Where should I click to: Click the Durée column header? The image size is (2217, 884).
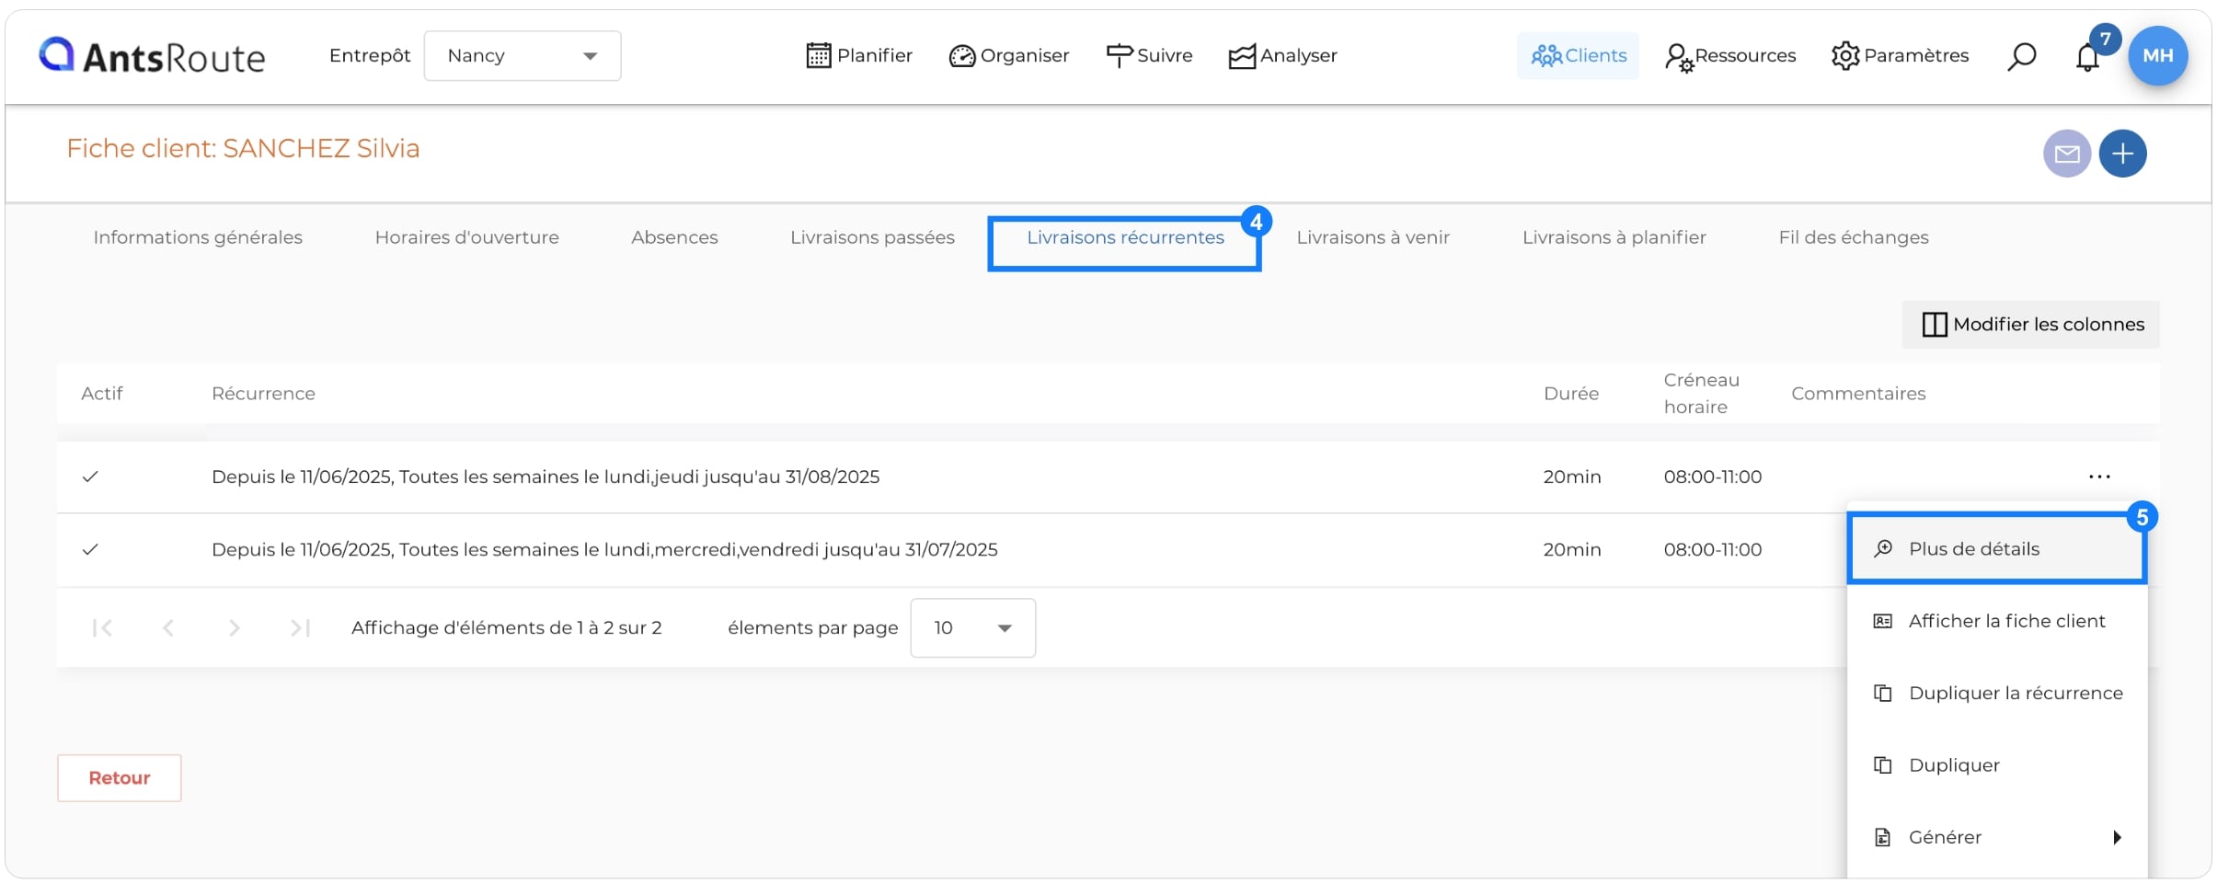1570,394
